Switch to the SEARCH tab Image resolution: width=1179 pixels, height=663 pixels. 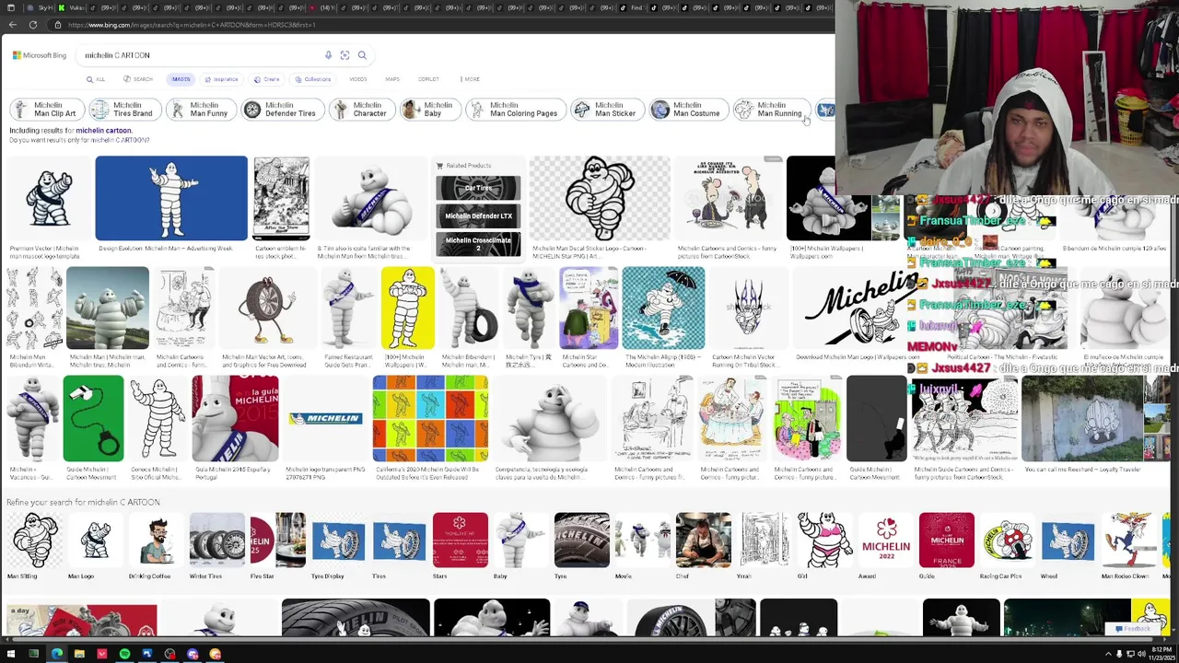(138, 79)
